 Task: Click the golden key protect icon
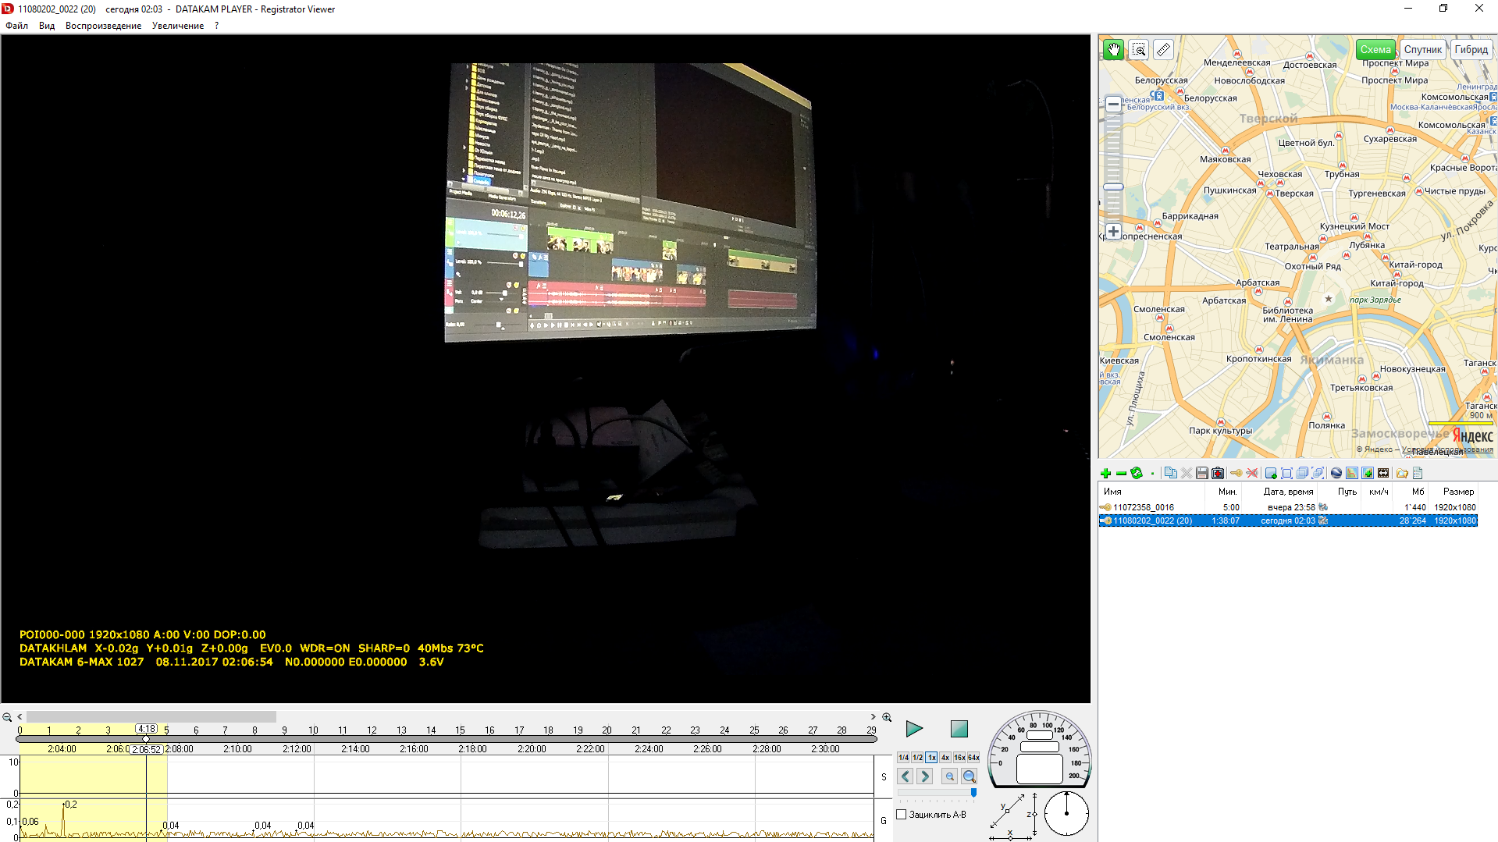click(x=1236, y=473)
